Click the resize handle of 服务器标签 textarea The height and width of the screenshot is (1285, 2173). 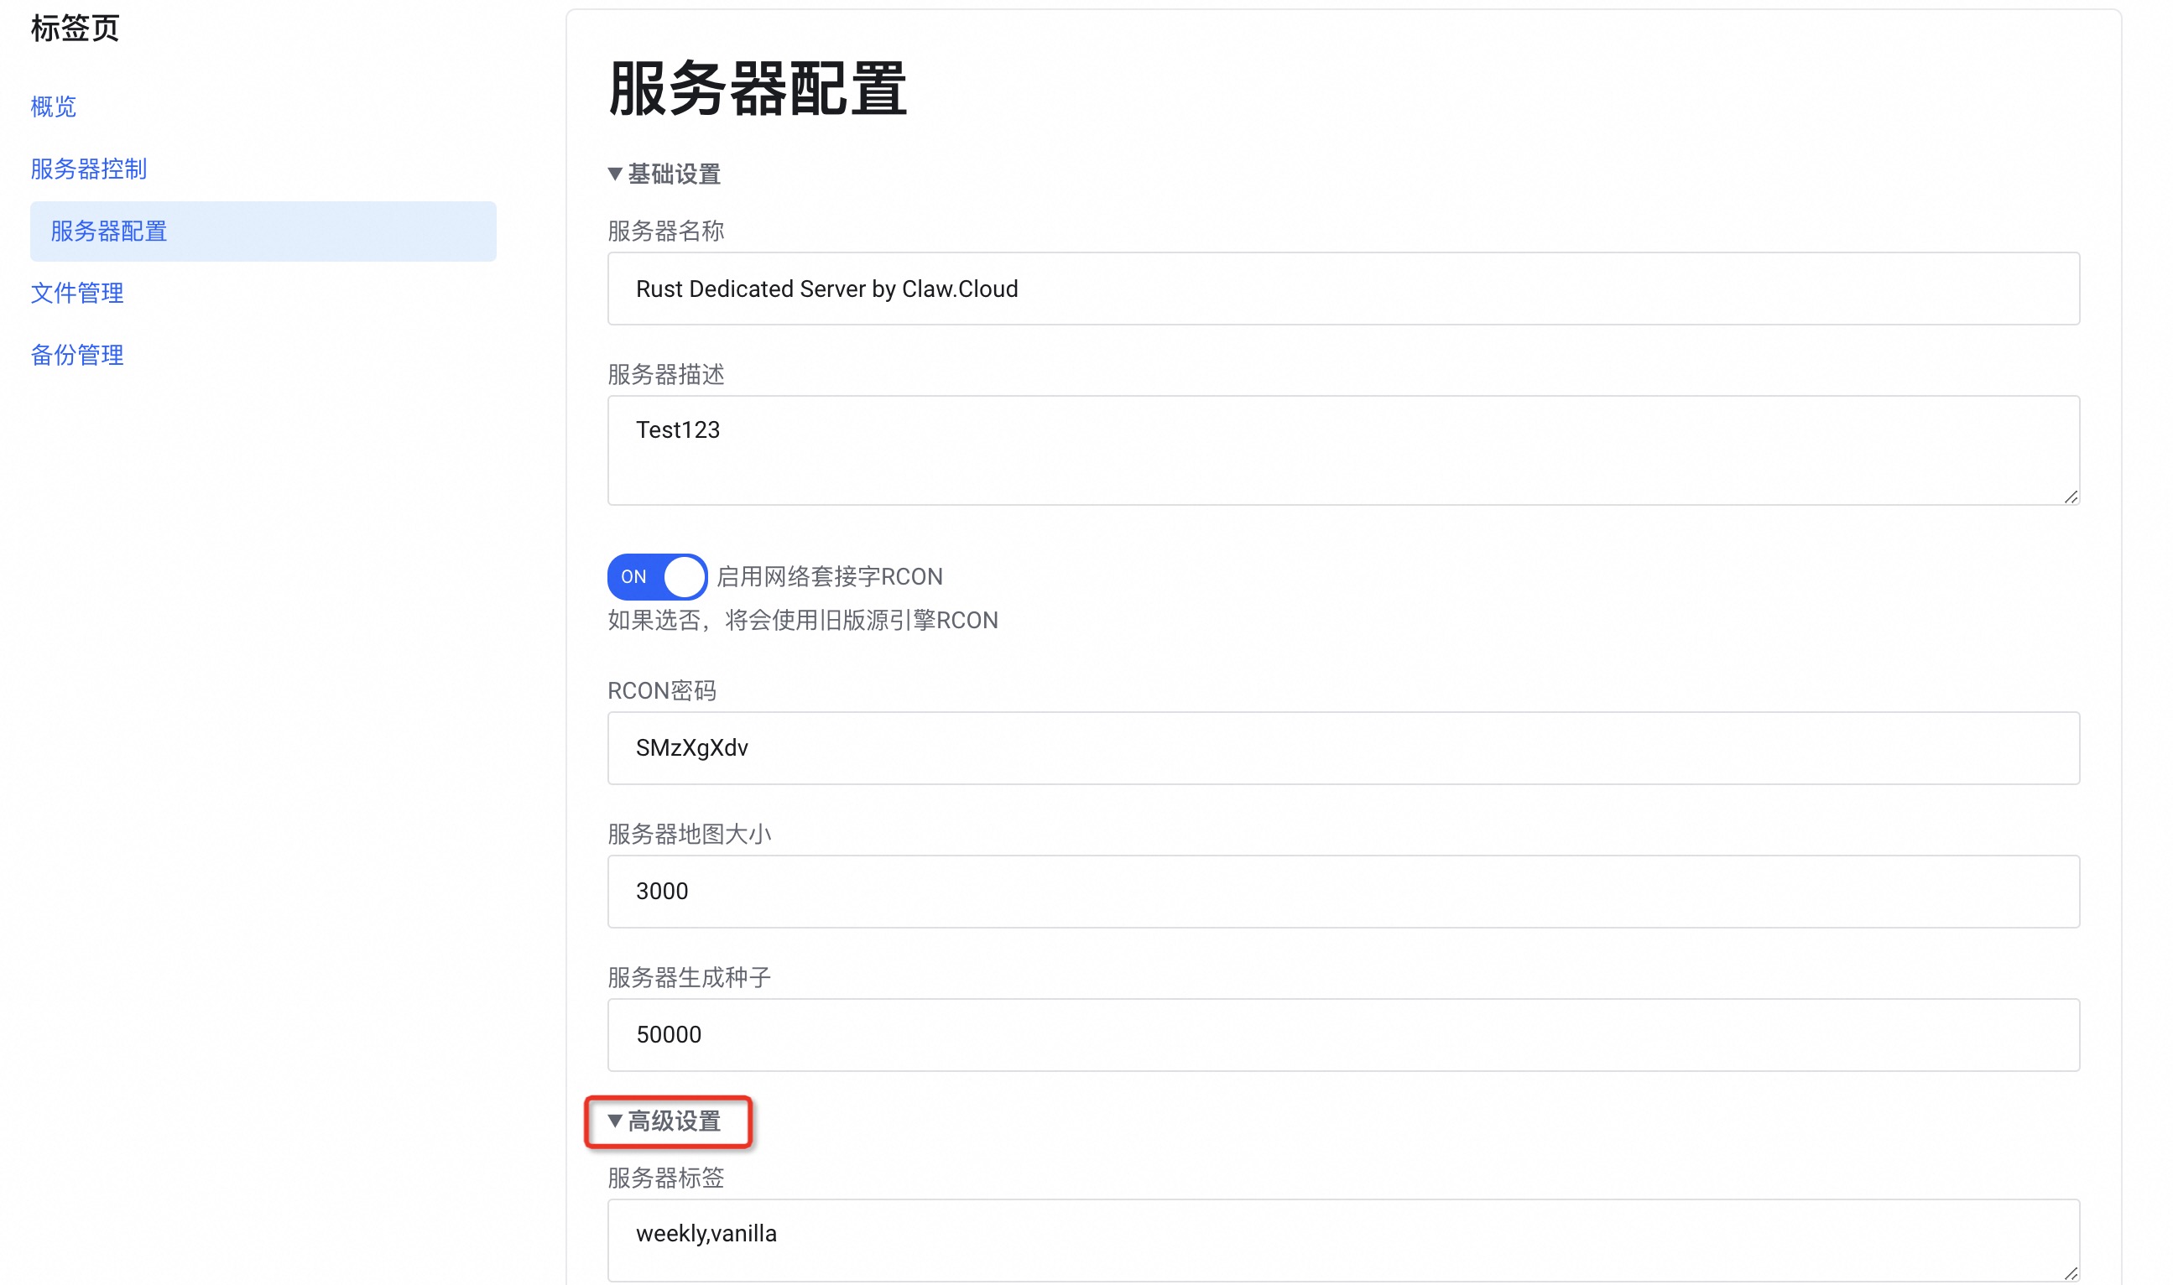coord(2070,1273)
